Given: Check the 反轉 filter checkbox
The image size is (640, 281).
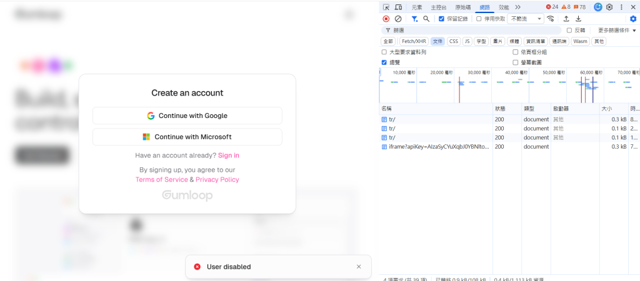Looking at the screenshot, I should point(569,30).
